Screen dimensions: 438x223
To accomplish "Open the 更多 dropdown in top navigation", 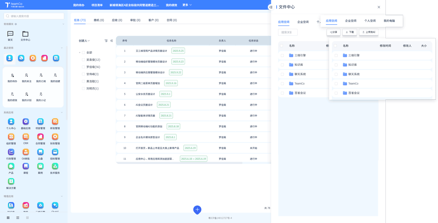I will click(x=187, y=5).
